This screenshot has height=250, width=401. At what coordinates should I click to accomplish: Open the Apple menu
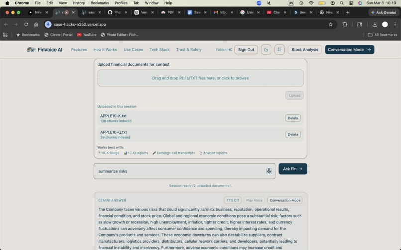[x=7, y=3]
